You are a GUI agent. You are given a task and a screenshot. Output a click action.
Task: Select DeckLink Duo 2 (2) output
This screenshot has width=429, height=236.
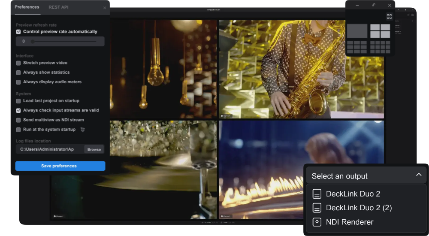(366, 208)
